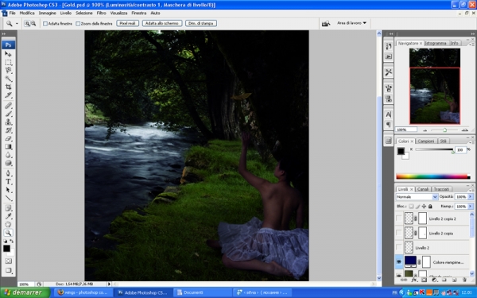Image resolution: width=477 pixels, height=298 pixels.
Task: Switch to Documenti taskbar window
Action: pyautogui.click(x=203, y=292)
